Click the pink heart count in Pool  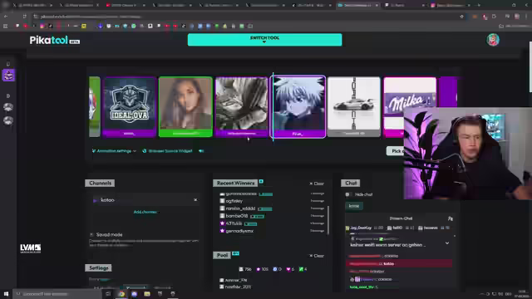click(x=290, y=269)
